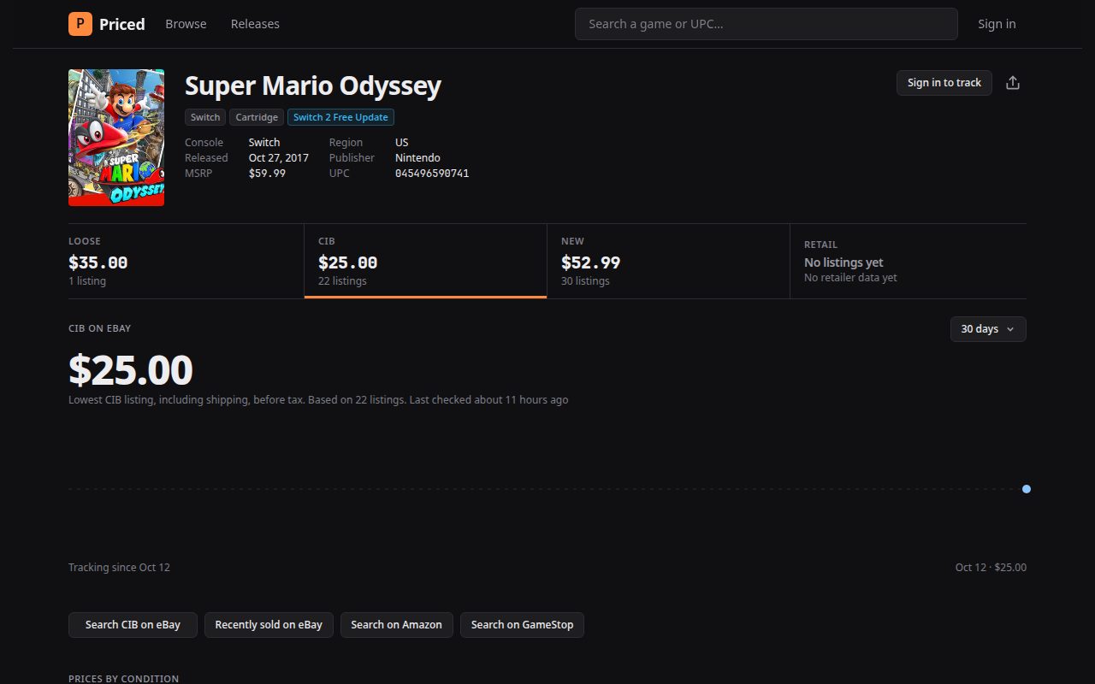Click the Search on Amazon button
This screenshot has width=1095, height=684.
point(397,625)
